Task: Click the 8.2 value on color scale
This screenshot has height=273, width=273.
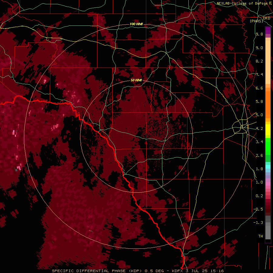Action: click(x=259, y=61)
